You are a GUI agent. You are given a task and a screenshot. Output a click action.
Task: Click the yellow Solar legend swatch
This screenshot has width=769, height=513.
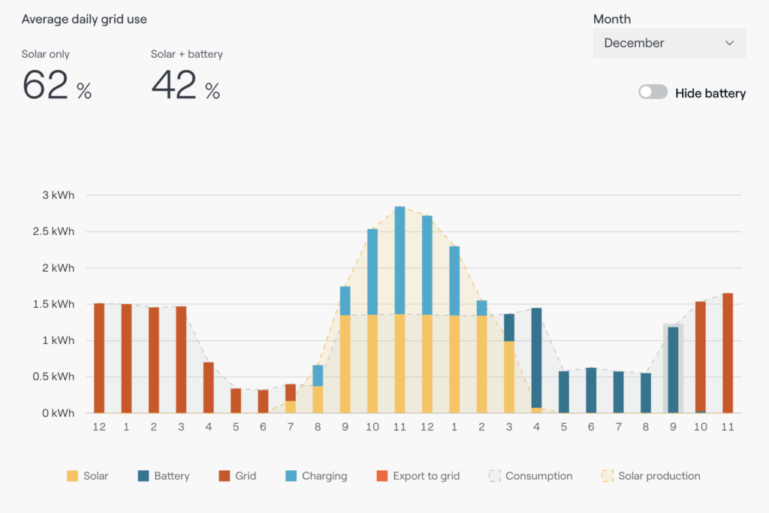(x=72, y=476)
